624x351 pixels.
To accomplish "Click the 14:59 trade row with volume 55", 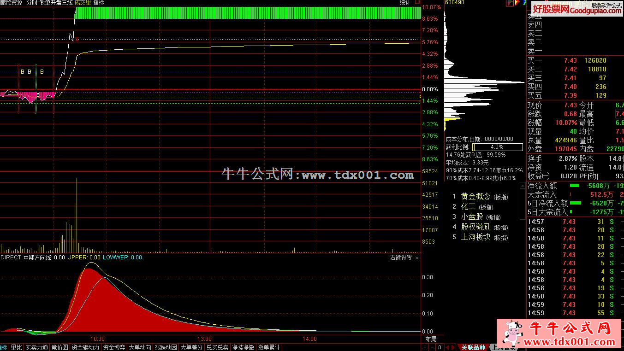I will 575,313.
